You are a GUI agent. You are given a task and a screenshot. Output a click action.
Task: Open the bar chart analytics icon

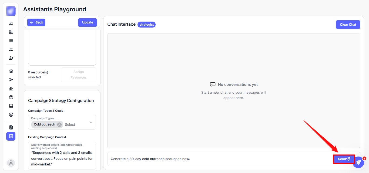point(11,89)
